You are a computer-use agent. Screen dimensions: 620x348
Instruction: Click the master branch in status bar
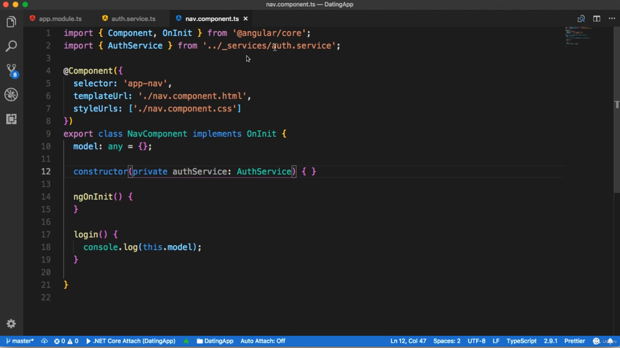(x=20, y=341)
